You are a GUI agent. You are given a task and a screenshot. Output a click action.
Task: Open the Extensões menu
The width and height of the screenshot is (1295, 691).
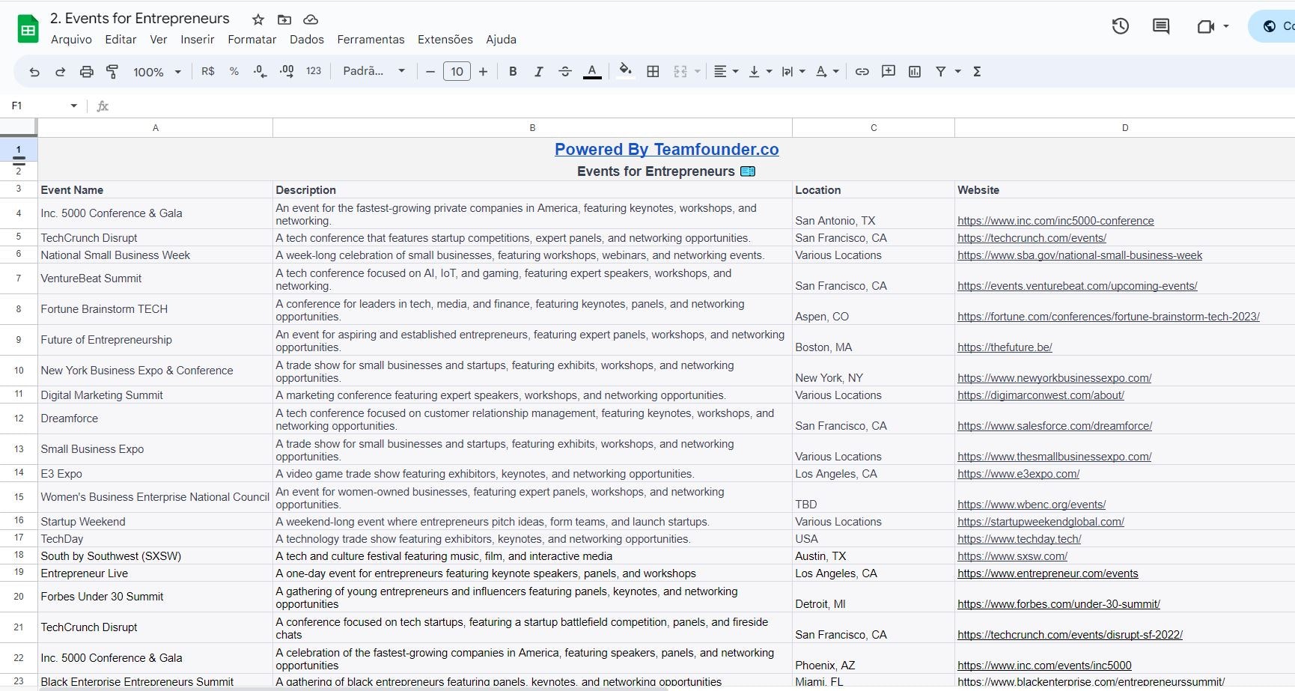[445, 40]
